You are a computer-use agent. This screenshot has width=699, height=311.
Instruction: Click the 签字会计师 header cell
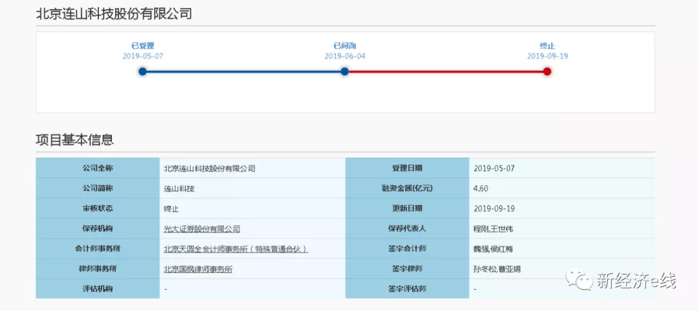407,249
